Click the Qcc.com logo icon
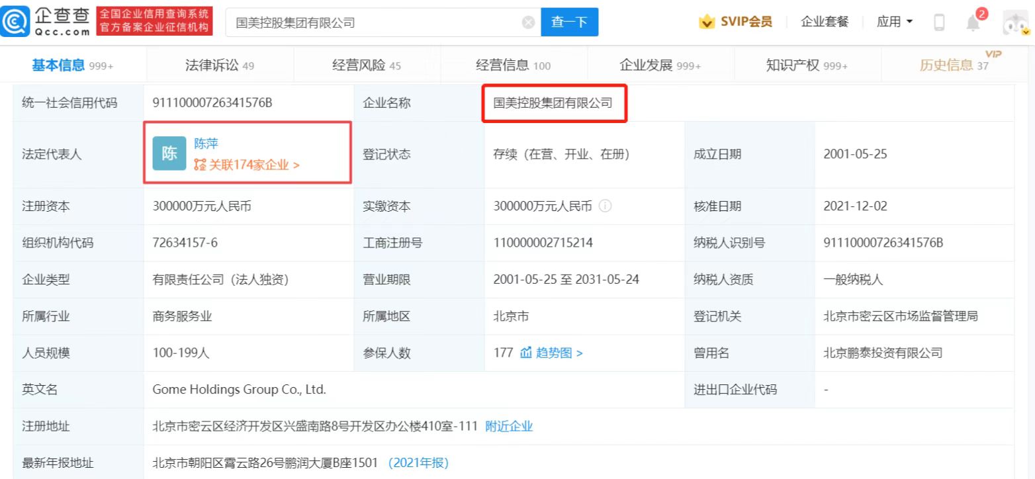Viewport: 1035px width, 479px height. 13,21
